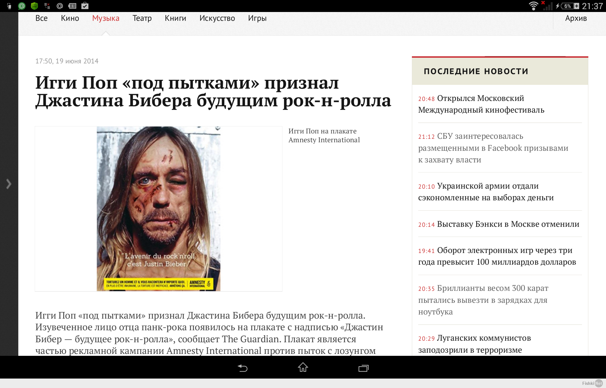The image size is (606, 388).
Task: Expand the left sidebar chevron arrow
Action: tap(9, 184)
